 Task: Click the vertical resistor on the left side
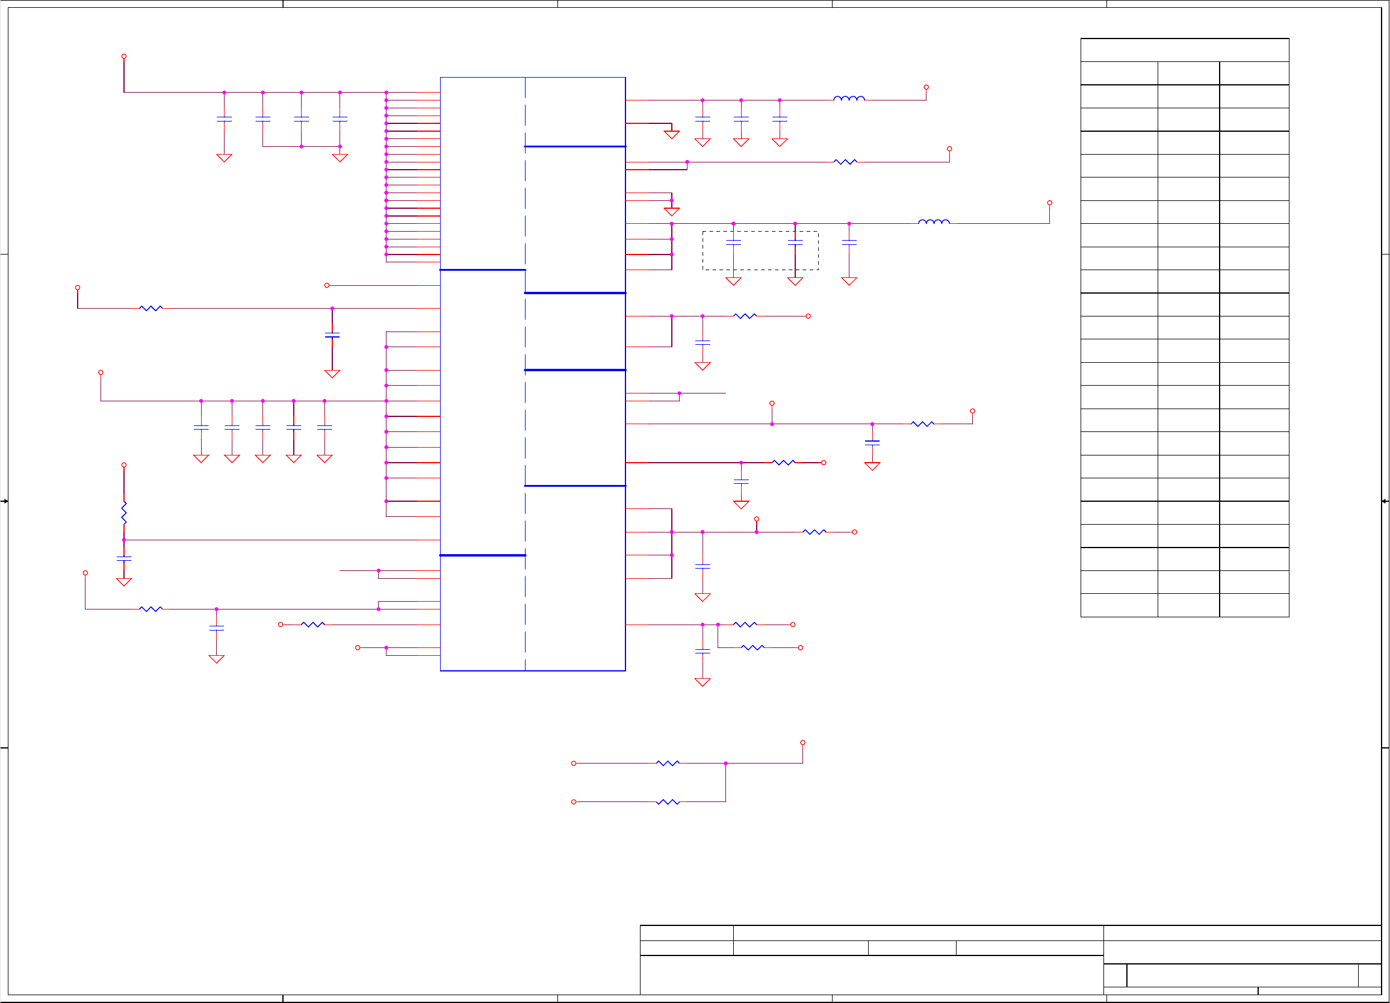[x=124, y=512]
